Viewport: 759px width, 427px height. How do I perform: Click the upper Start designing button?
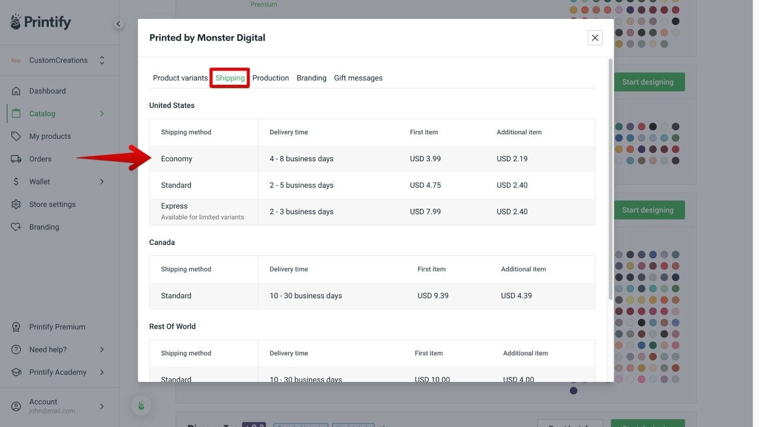pyautogui.click(x=648, y=82)
